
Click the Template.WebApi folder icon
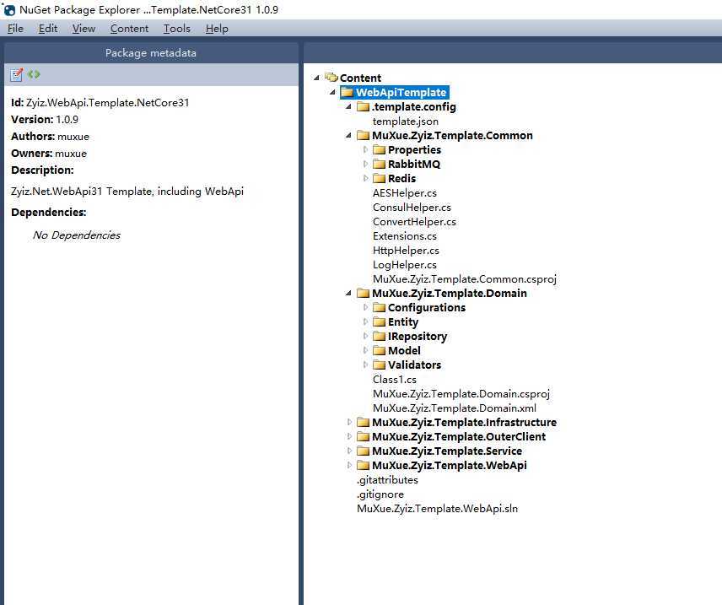[x=364, y=465]
